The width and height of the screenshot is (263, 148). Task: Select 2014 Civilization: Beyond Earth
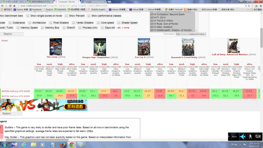tap(167, 14)
